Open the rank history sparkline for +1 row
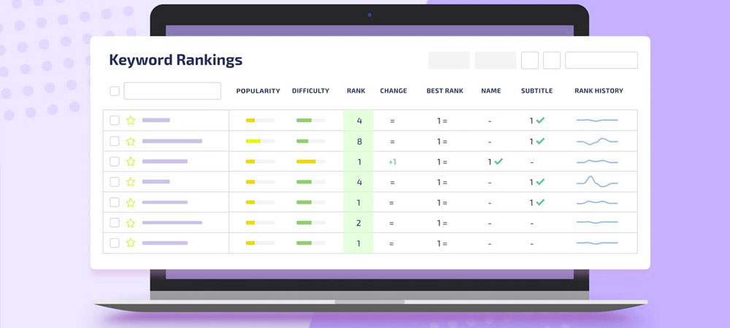Image resolution: width=730 pixels, height=328 pixels. (x=597, y=161)
